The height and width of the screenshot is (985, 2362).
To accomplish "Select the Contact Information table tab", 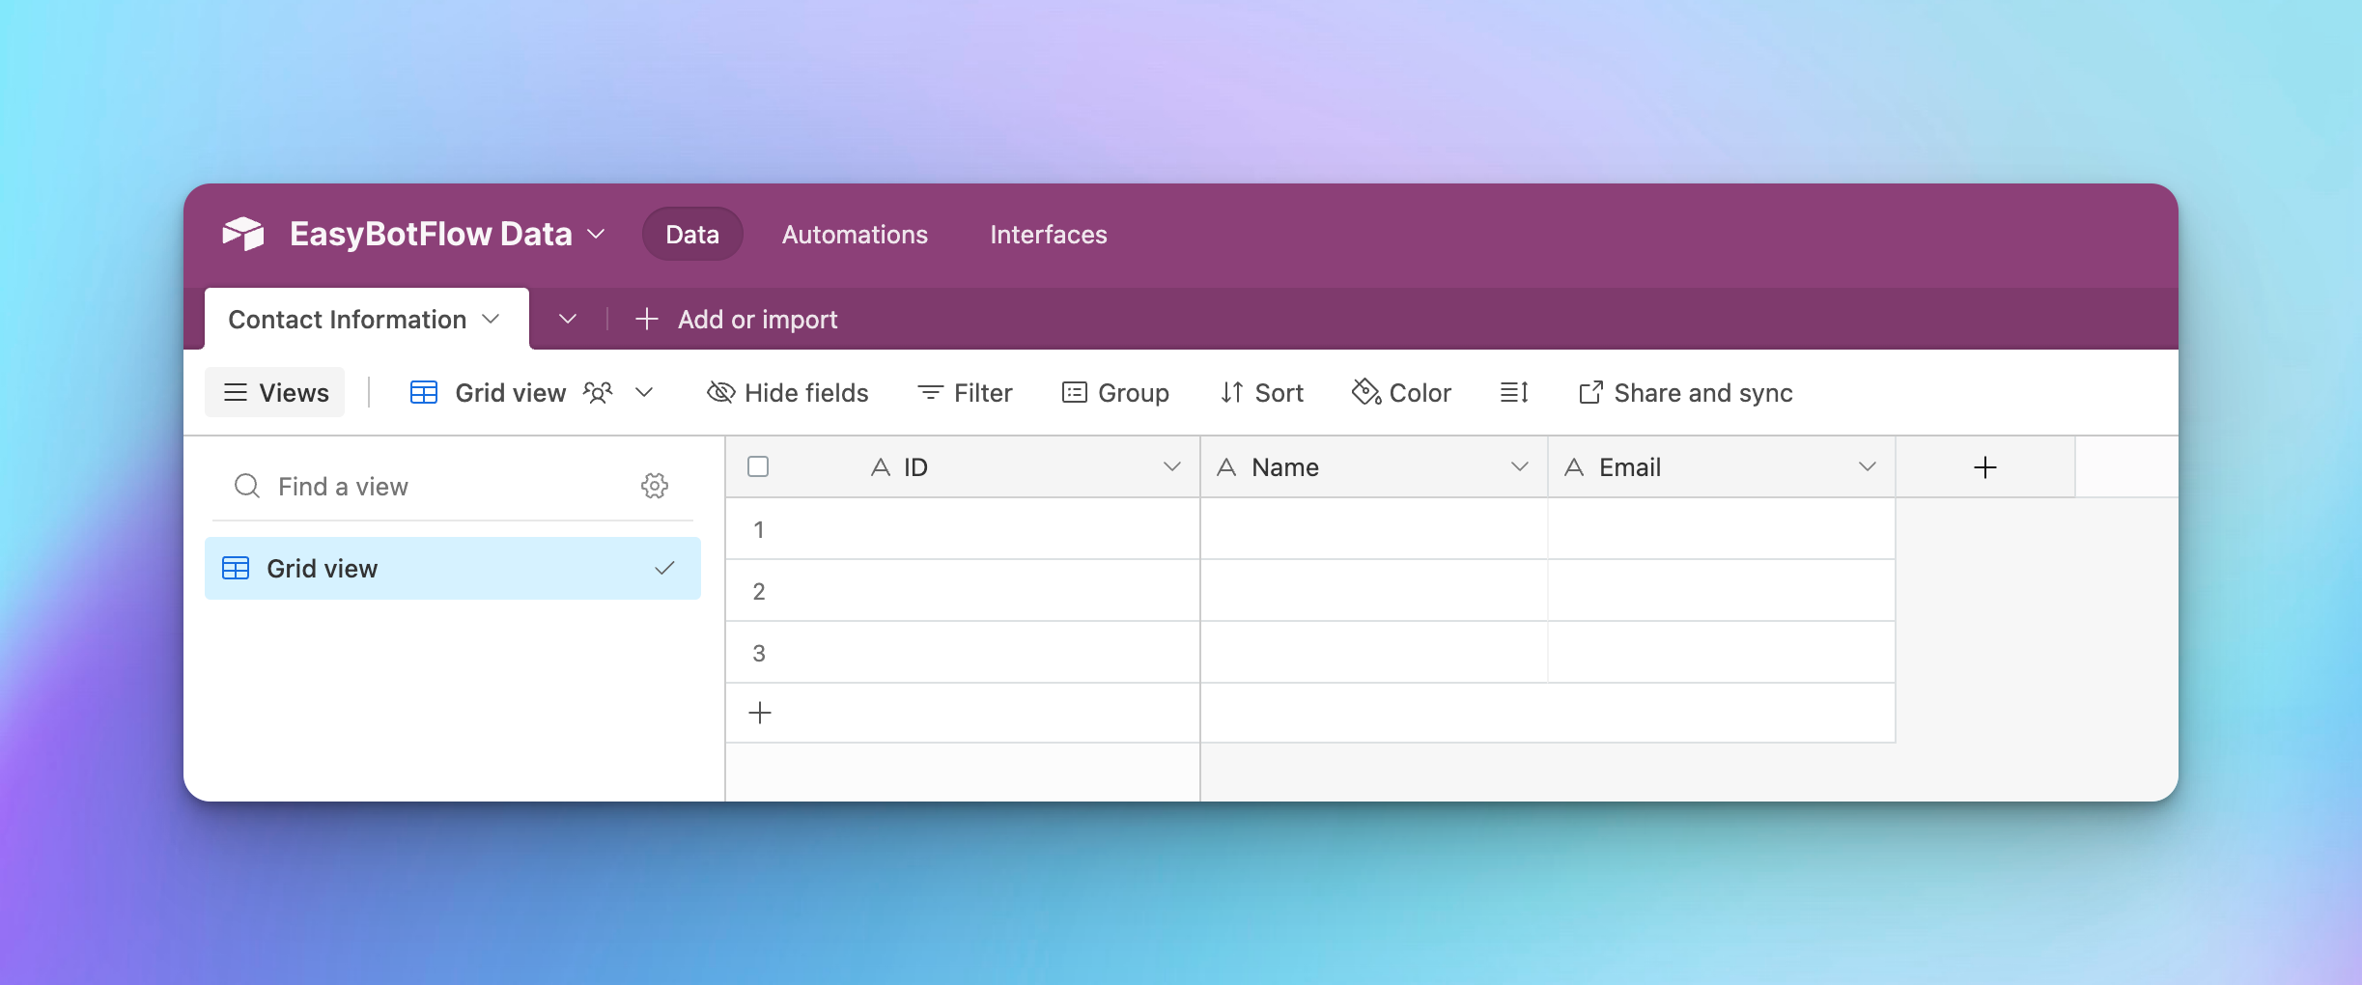I will pyautogui.click(x=367, y=319).
